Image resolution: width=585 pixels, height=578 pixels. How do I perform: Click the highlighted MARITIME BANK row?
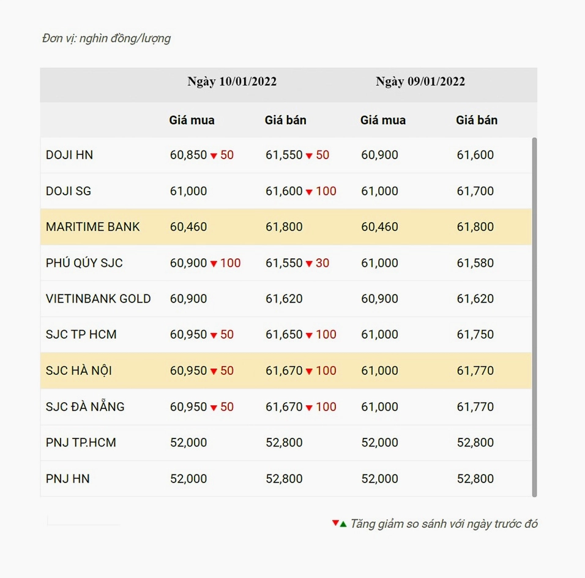pos(286,227)
